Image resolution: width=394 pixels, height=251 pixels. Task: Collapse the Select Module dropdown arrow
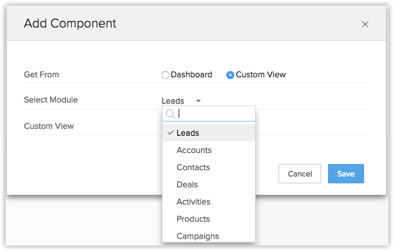tap(198, 101)
